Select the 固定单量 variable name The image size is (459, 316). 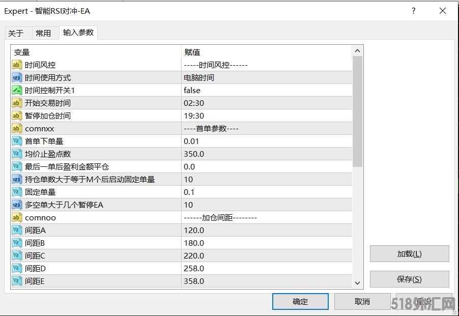pyautogui.click(x=40, y=192)
